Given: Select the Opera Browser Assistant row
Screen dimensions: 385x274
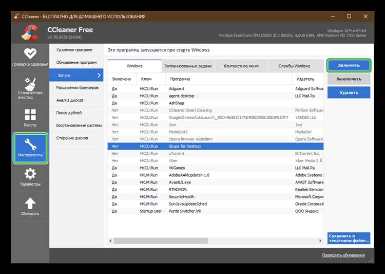Looking at the screenshot, I should [x=216, y=139].
